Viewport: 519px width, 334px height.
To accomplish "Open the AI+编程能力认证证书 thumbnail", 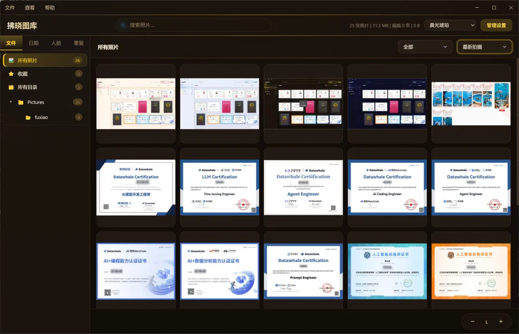I will 136,271.
